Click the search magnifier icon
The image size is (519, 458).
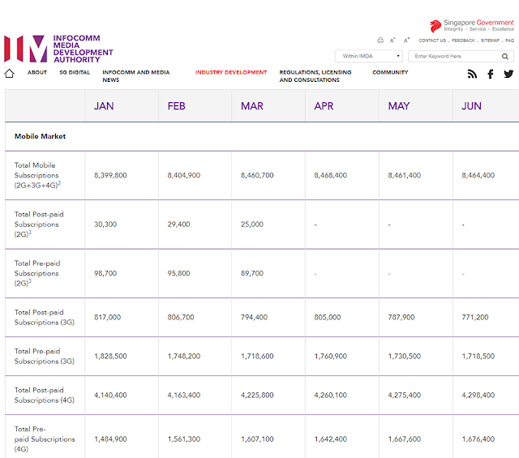[x=504, y=56]
